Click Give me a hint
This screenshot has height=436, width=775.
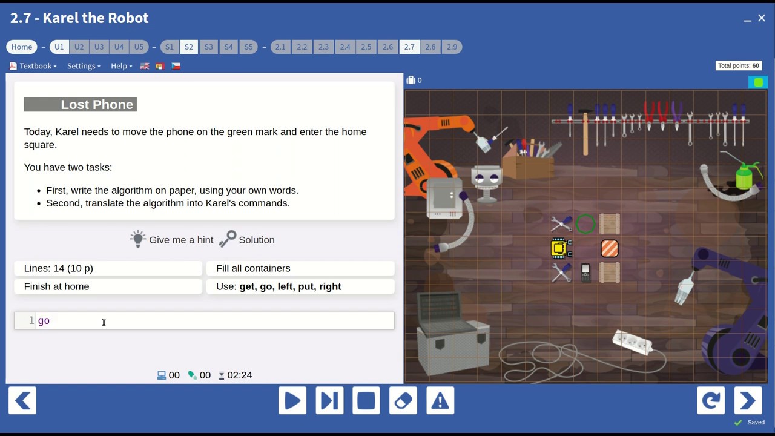[x=172, y=240]
